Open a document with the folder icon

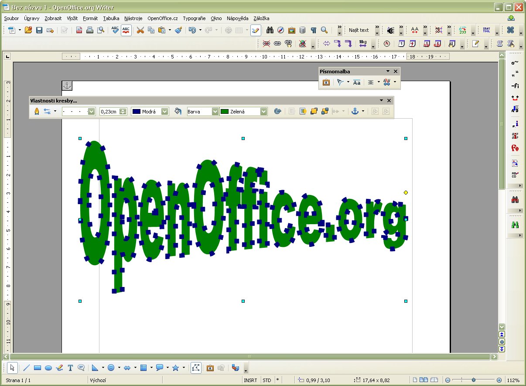(28, 30)
